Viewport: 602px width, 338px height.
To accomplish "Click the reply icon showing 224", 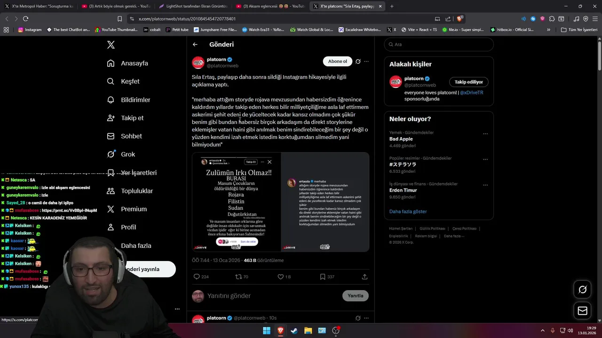I will coord(201,277).
